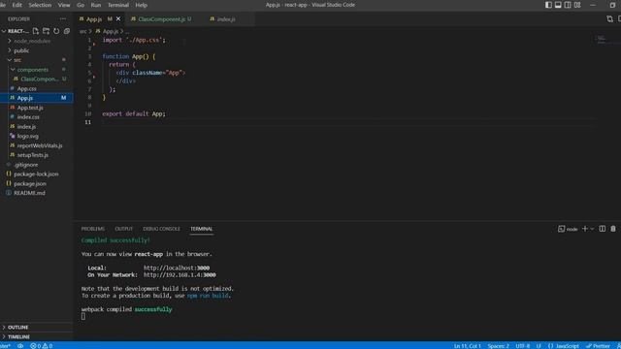Viewport: 621px width, 349px height.
Task: Toggle secondary side bar layout icon
Action: 568,5
